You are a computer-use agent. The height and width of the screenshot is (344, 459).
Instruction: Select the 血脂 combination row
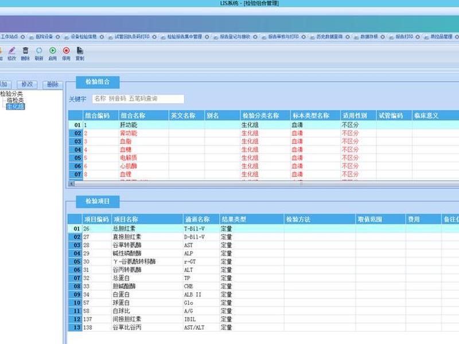263,141
